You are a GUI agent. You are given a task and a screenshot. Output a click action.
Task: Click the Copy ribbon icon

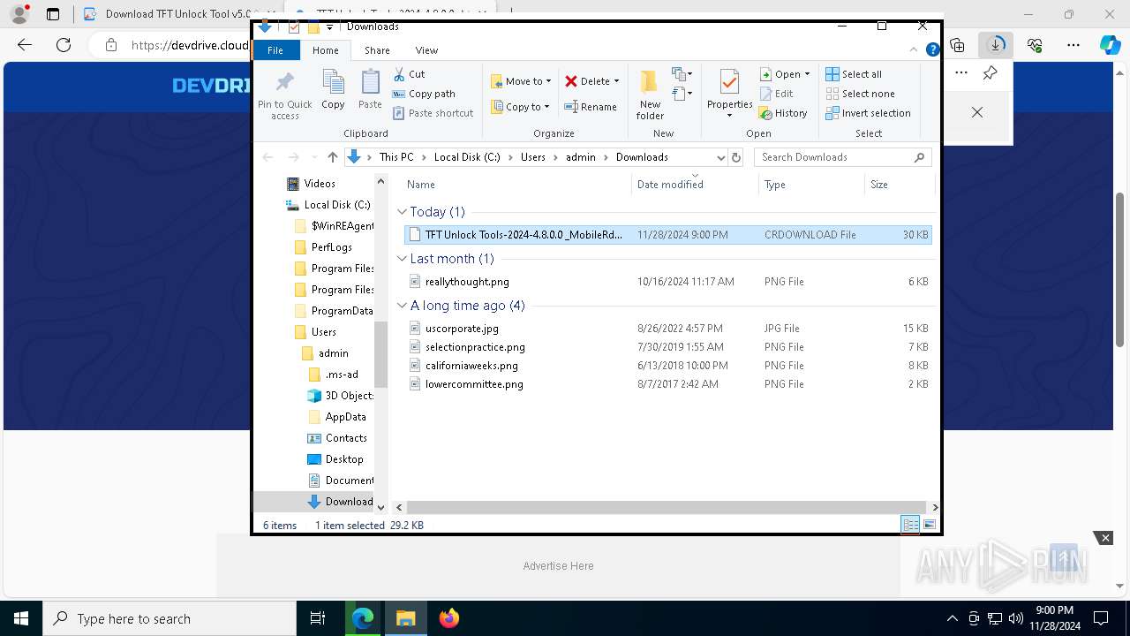click(333, 89)
